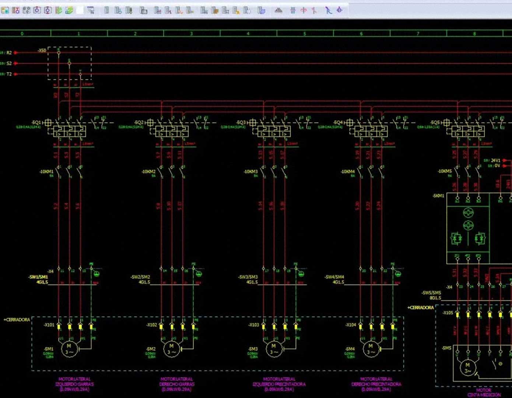Image resolution: width=512 pixels, height=398 pixels.
Task: Click the first toolbar icon with green grid
Action: click(x=5, y=10)
